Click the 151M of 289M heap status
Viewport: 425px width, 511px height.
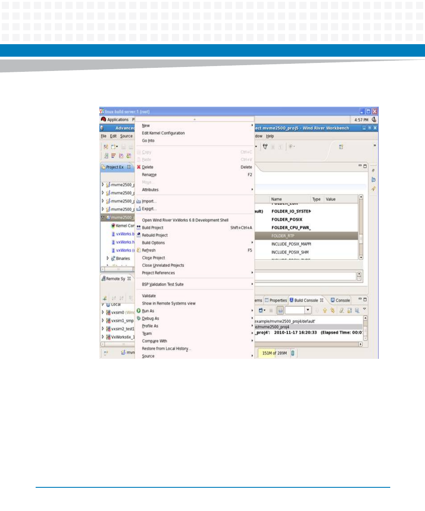pyautogui.click(x=274, y=353)
